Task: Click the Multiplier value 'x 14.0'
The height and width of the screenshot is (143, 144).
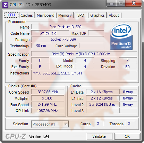Action: point(48,98)
